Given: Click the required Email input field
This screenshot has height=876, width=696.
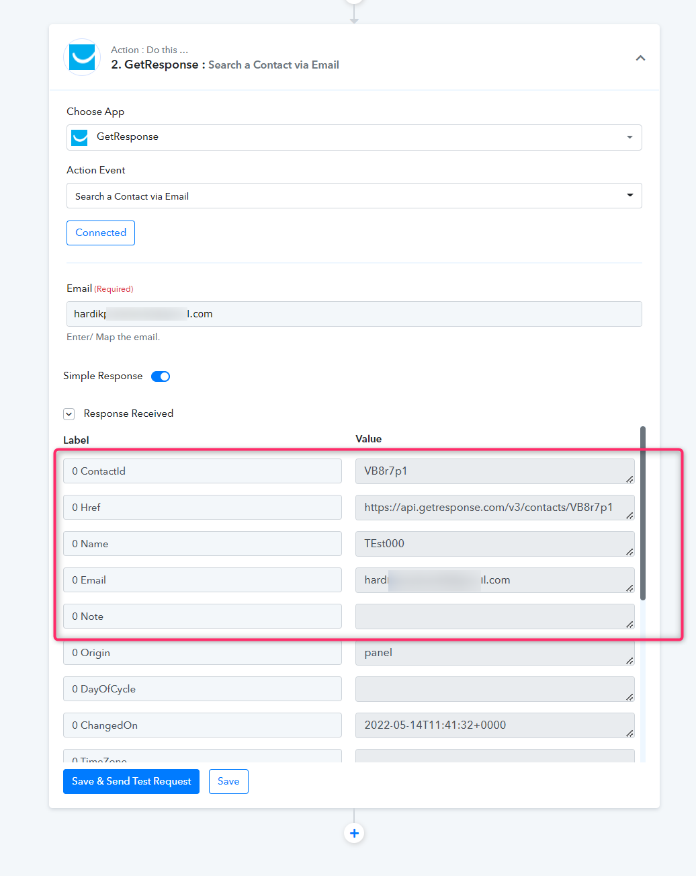Looking at the screenshot, I should pos(354,314).
